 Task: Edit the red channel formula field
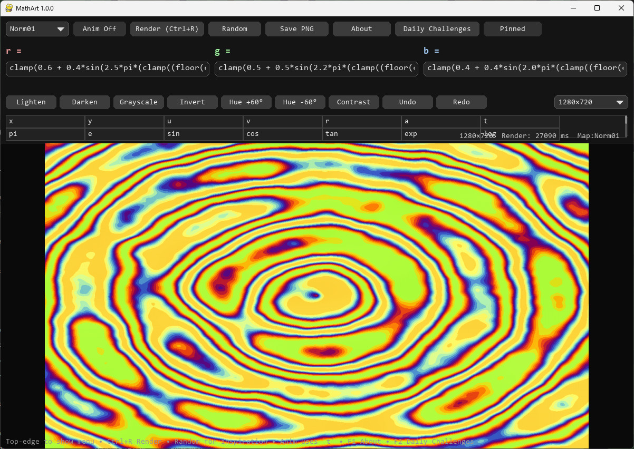[108, 69]
